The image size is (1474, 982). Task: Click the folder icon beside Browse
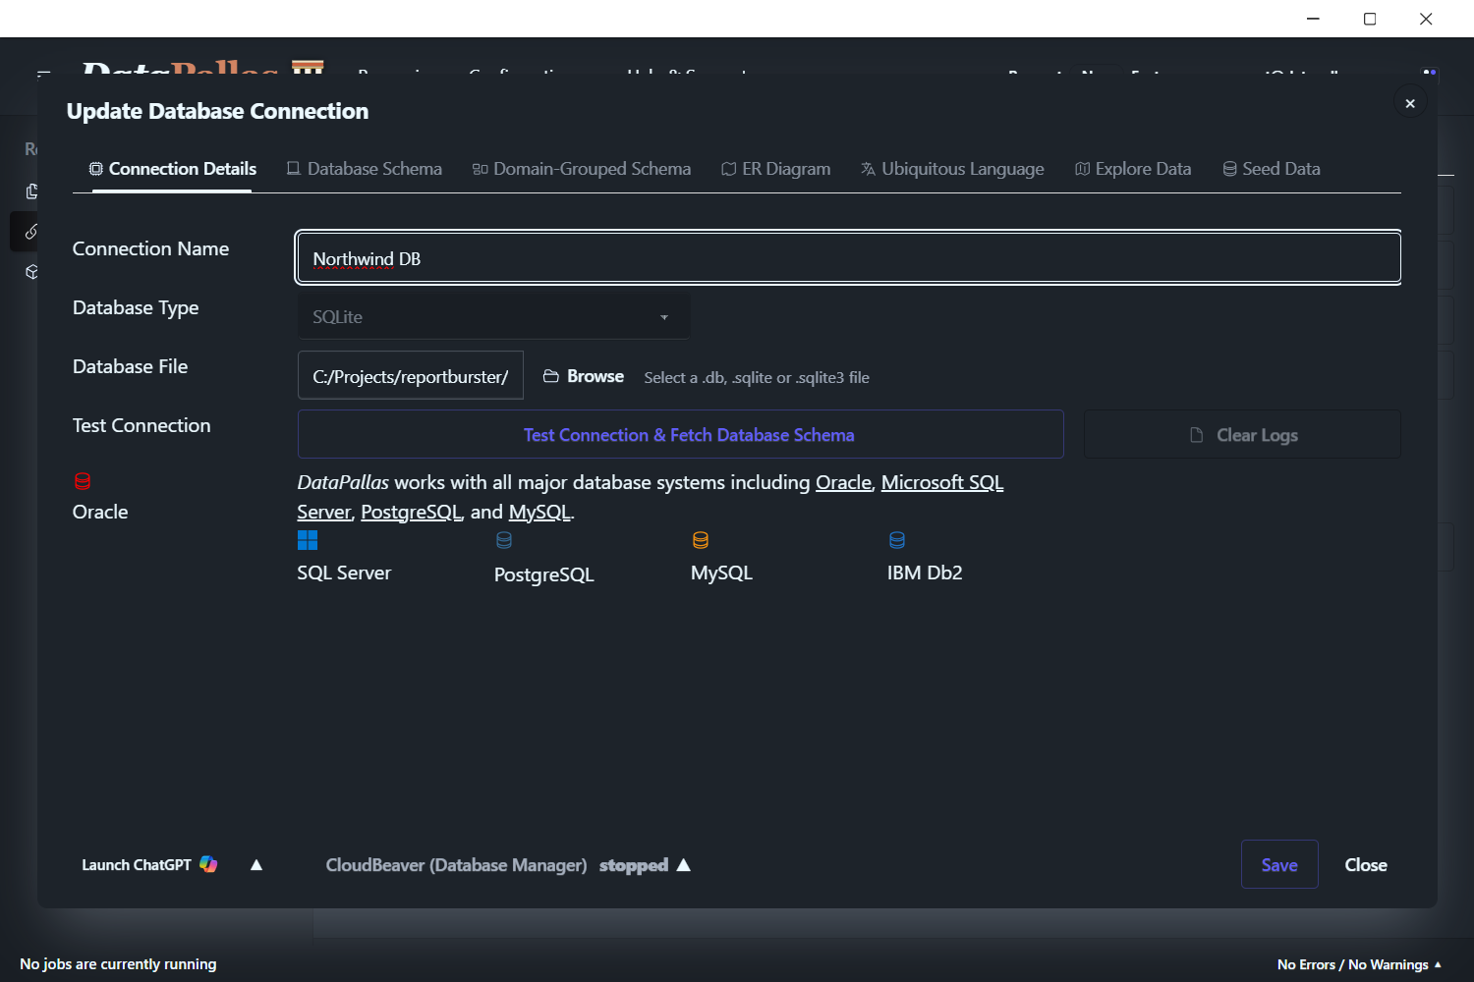[x=551, y=376]
